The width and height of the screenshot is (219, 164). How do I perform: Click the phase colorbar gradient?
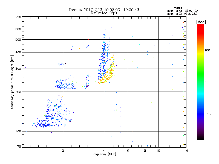[200, 81]
